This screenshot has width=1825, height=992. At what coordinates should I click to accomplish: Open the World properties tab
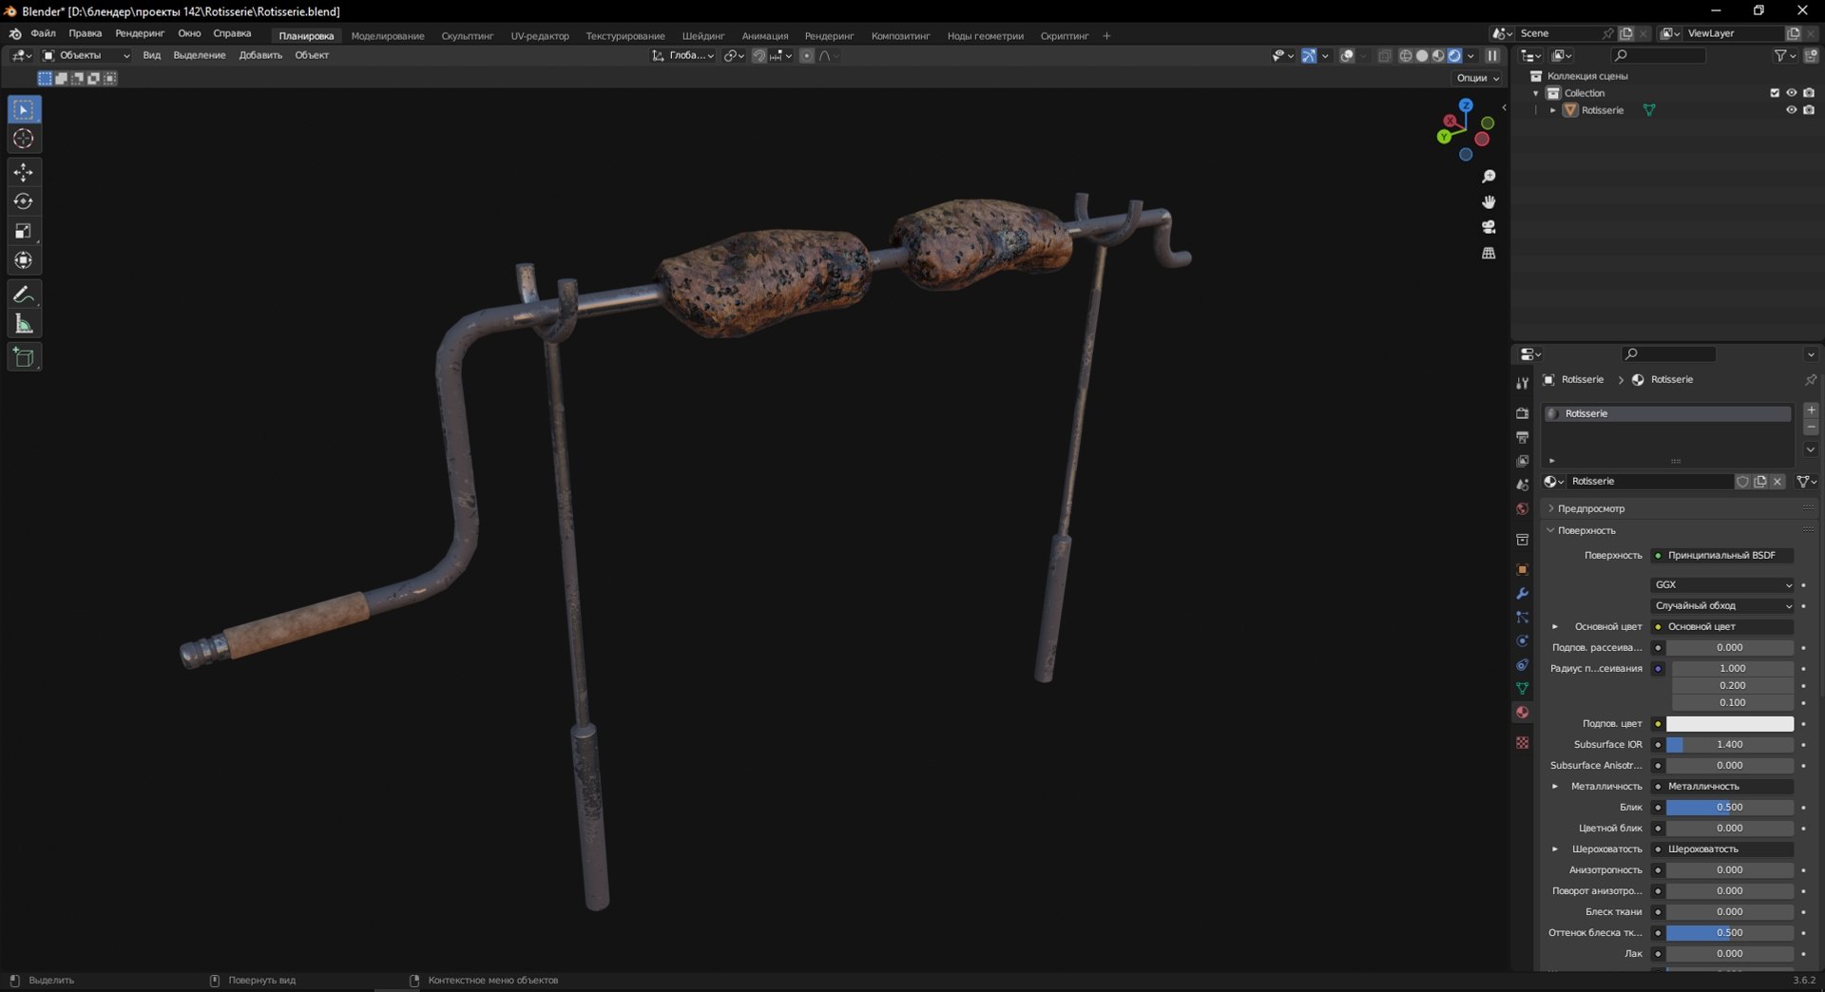(x=1522, y=508)
